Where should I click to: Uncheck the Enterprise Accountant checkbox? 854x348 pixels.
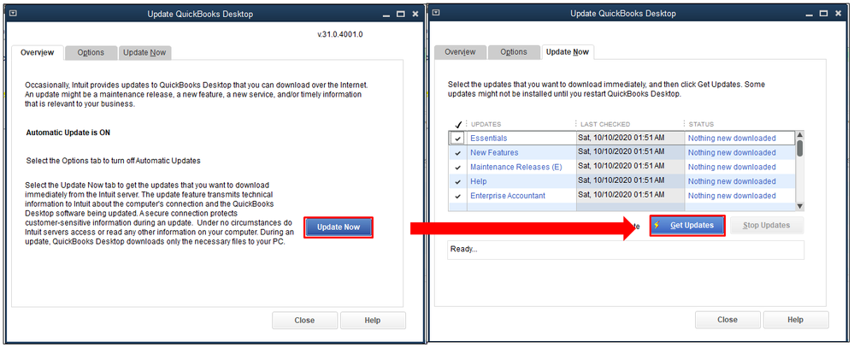[457, 196]
